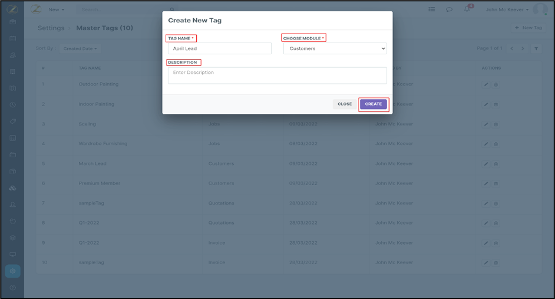Select the Scaling tag name

(87, 124)
